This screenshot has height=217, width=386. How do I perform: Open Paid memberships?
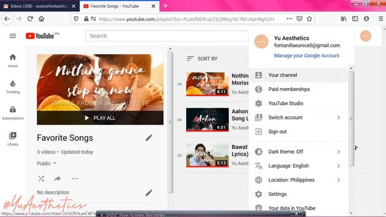point(299,89)
